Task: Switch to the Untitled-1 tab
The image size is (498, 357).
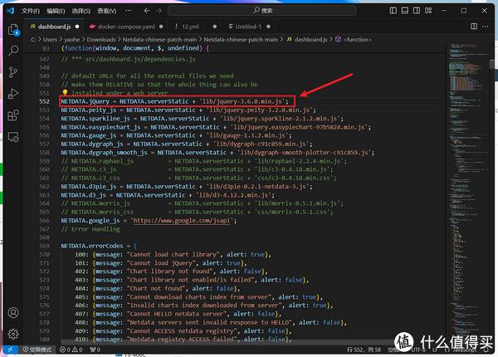Action: pyautogui.click(x=248, y=27)
